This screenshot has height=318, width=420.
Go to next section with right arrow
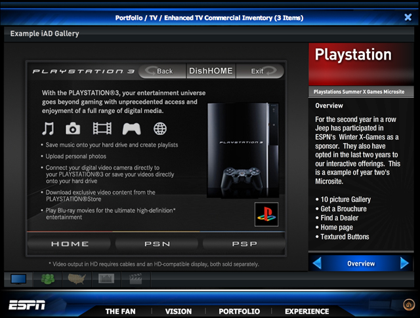coord(404,263)
